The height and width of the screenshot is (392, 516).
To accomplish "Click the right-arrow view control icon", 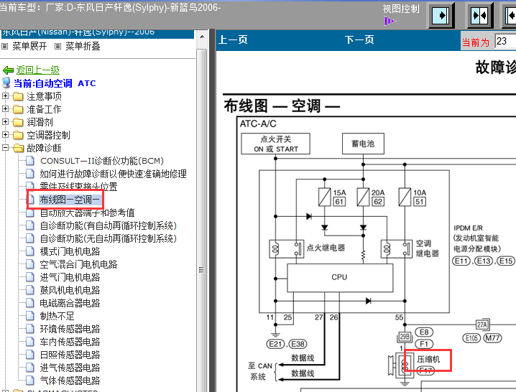I will 441,15.
